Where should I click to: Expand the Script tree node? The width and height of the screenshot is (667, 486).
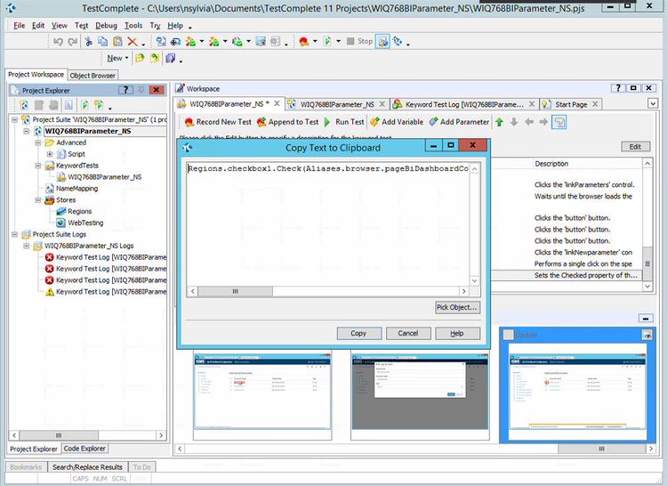50,154
